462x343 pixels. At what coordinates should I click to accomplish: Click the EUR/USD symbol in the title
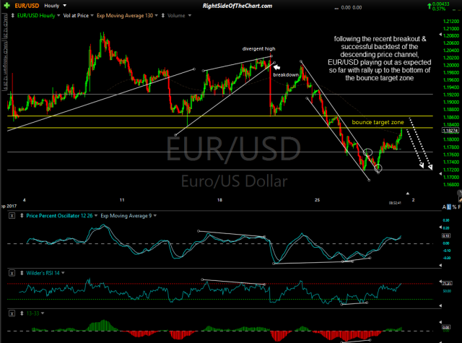(x=27, y=6)
